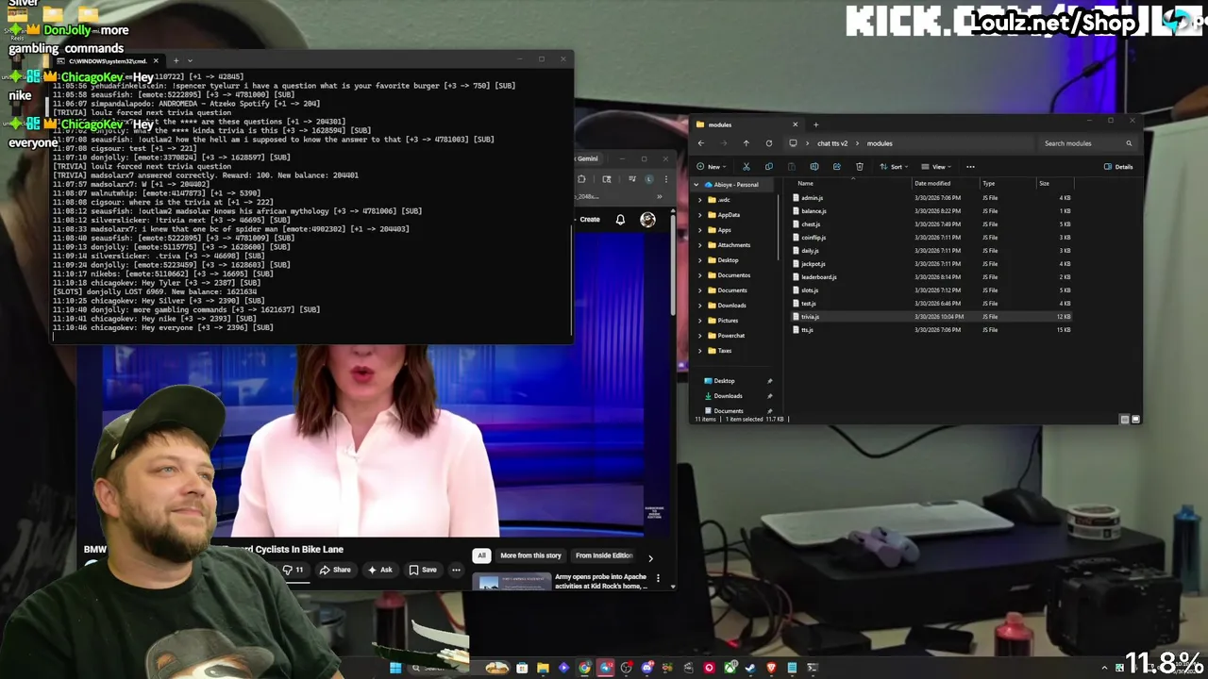Open OBS Studio from taskbar
Viewport: 1208px width, 679px height.
[626, 668]
